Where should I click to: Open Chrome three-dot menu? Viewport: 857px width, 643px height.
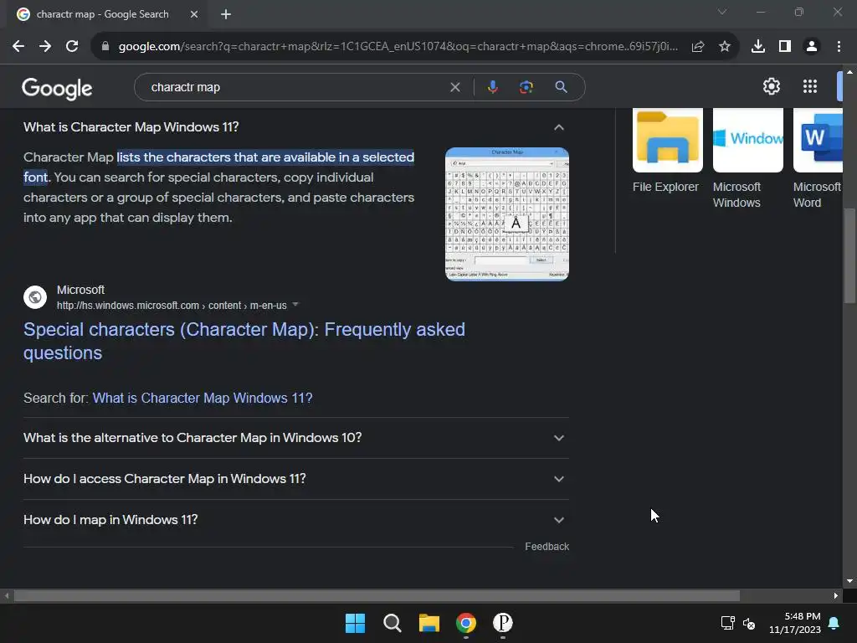click(x=839, y=47)
